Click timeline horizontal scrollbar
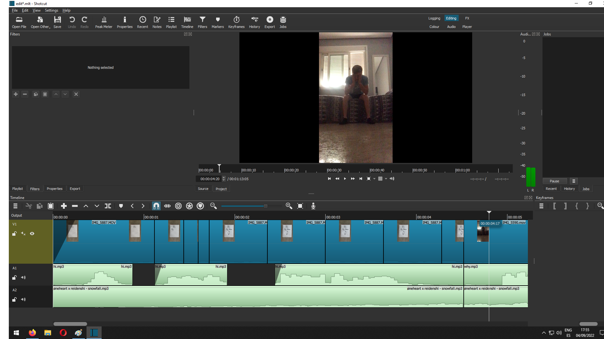 70,324
